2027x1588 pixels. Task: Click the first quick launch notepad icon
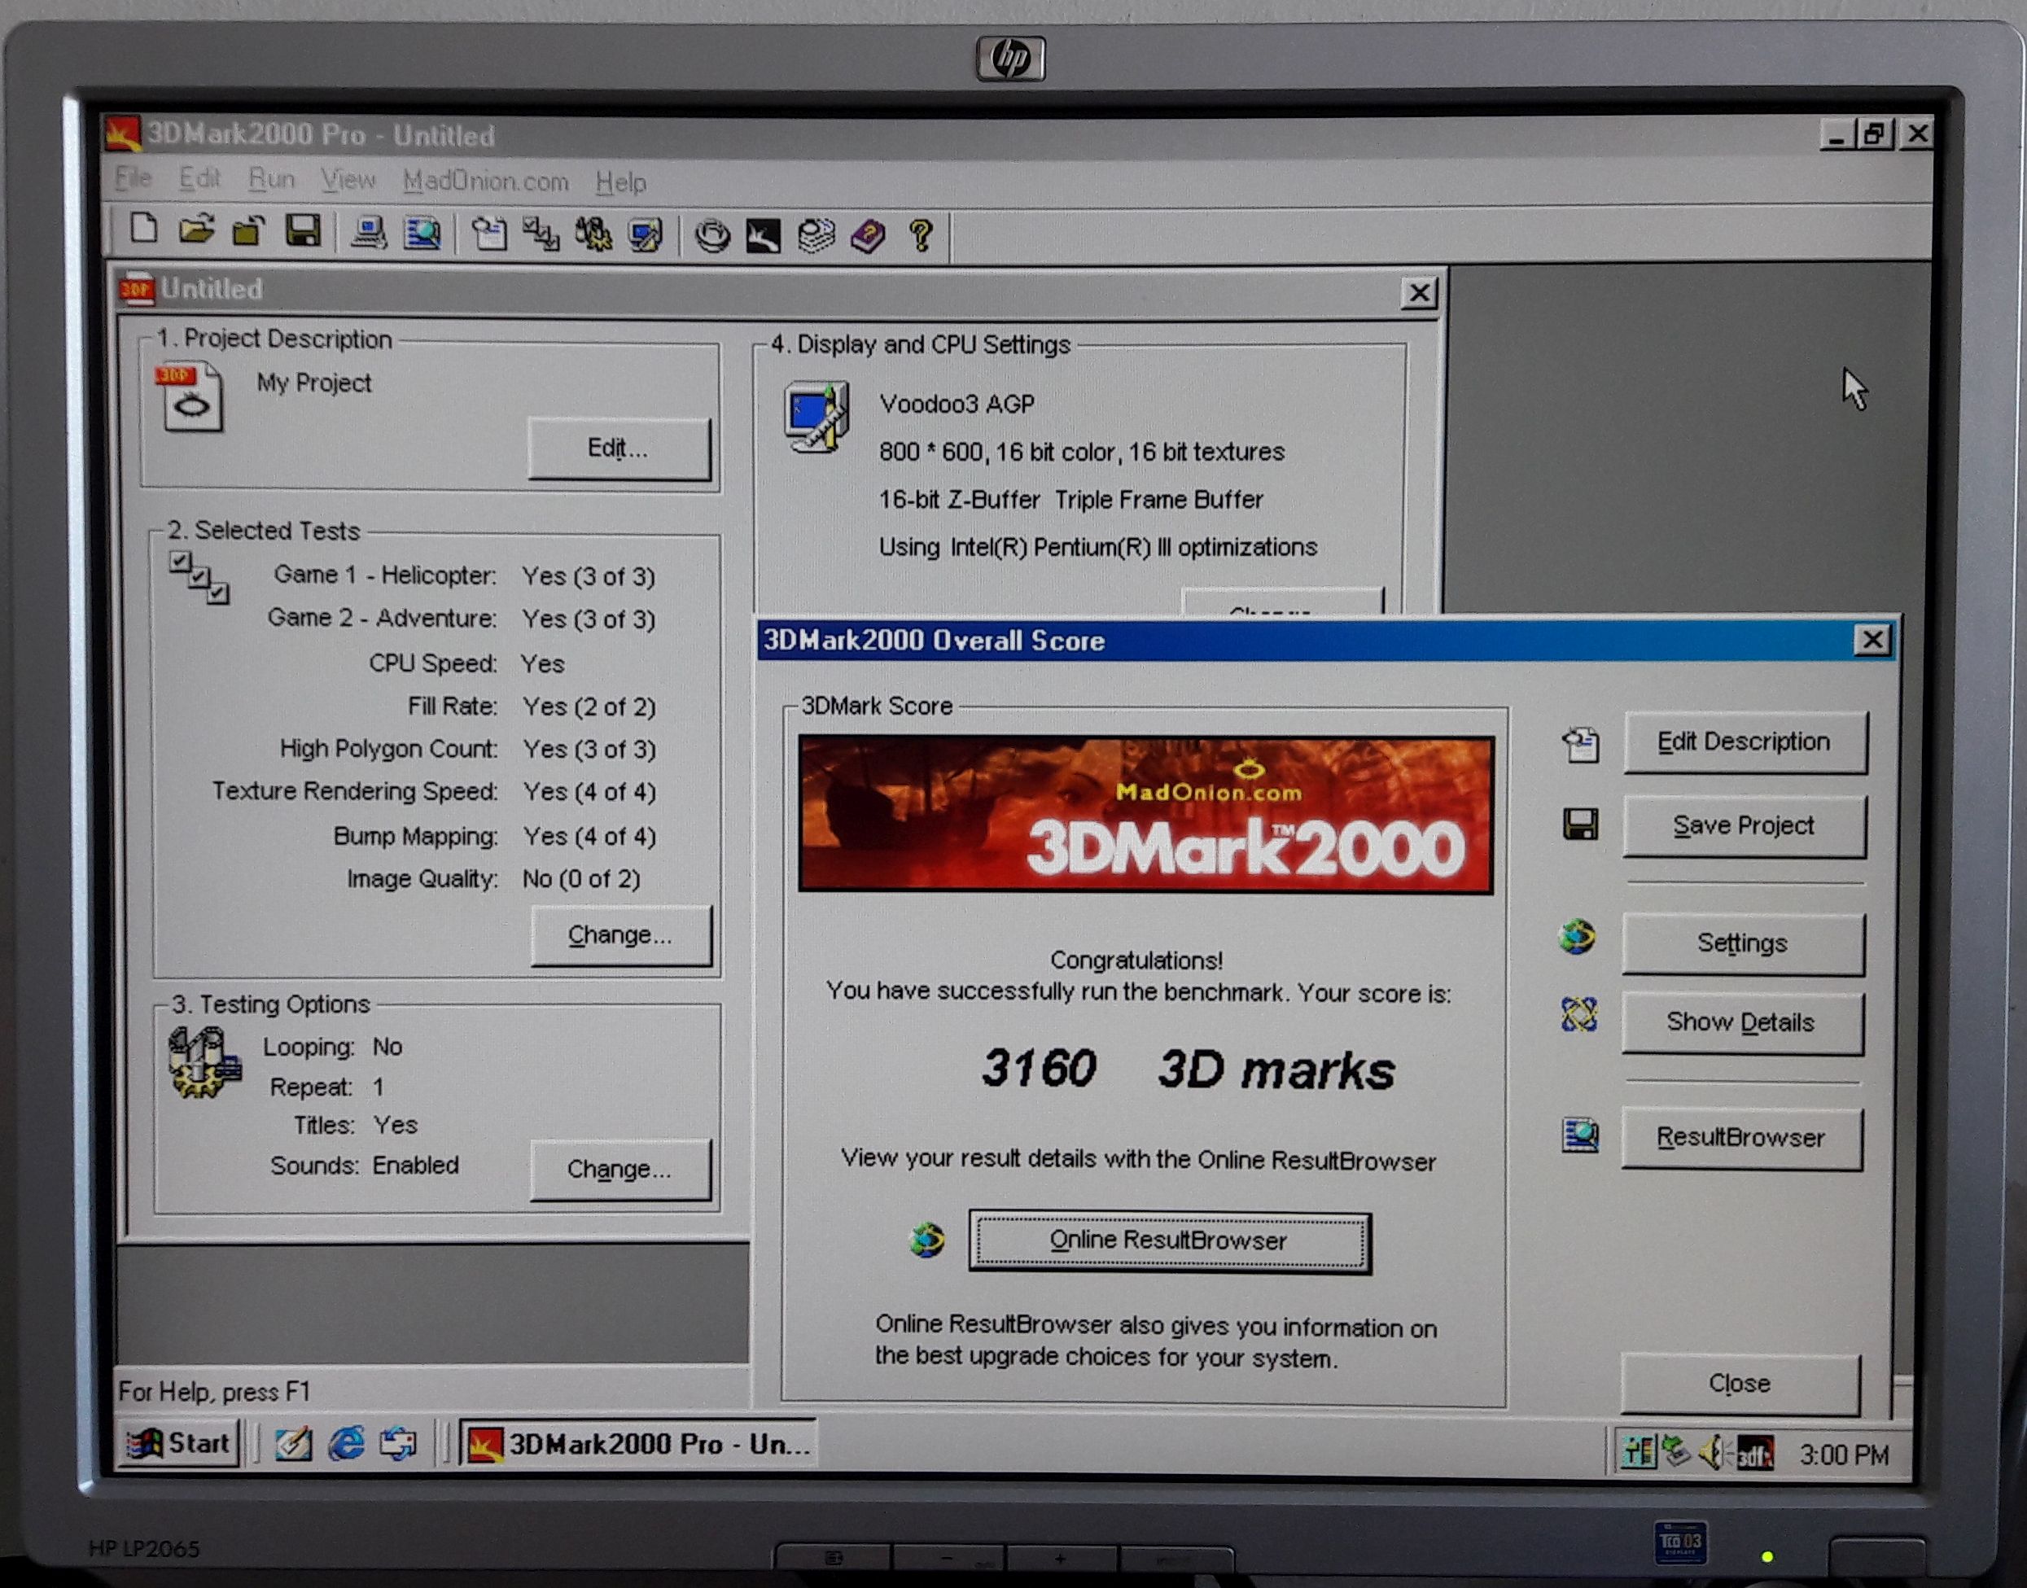pos(294,1443)
